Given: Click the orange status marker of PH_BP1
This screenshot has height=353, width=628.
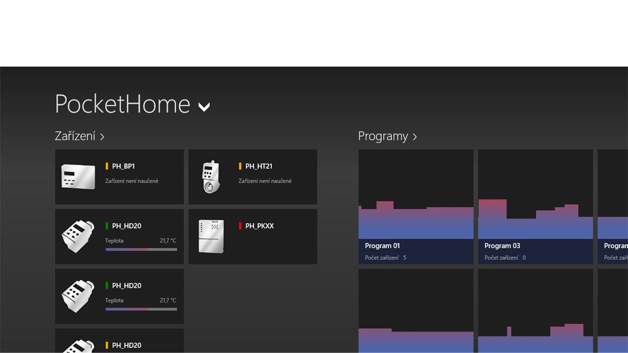Looking at the screenshot, I should pos(107,166).
